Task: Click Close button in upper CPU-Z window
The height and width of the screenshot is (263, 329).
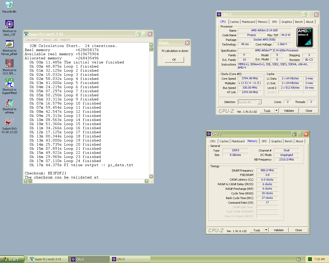Action: click(309, 111)
